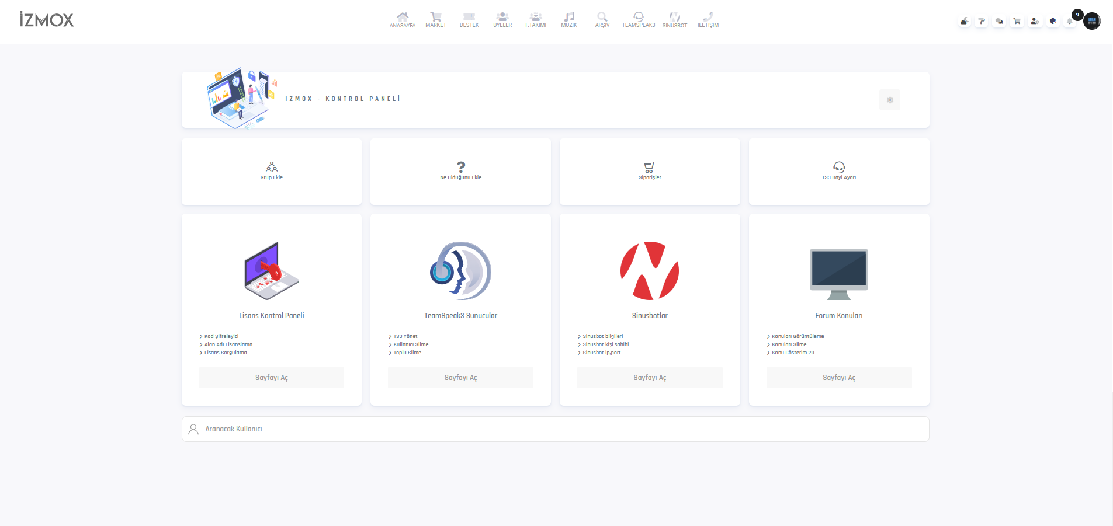Open the chat messages icon
This screenshot has width=1113, height=526.
[x=999, y=21]
